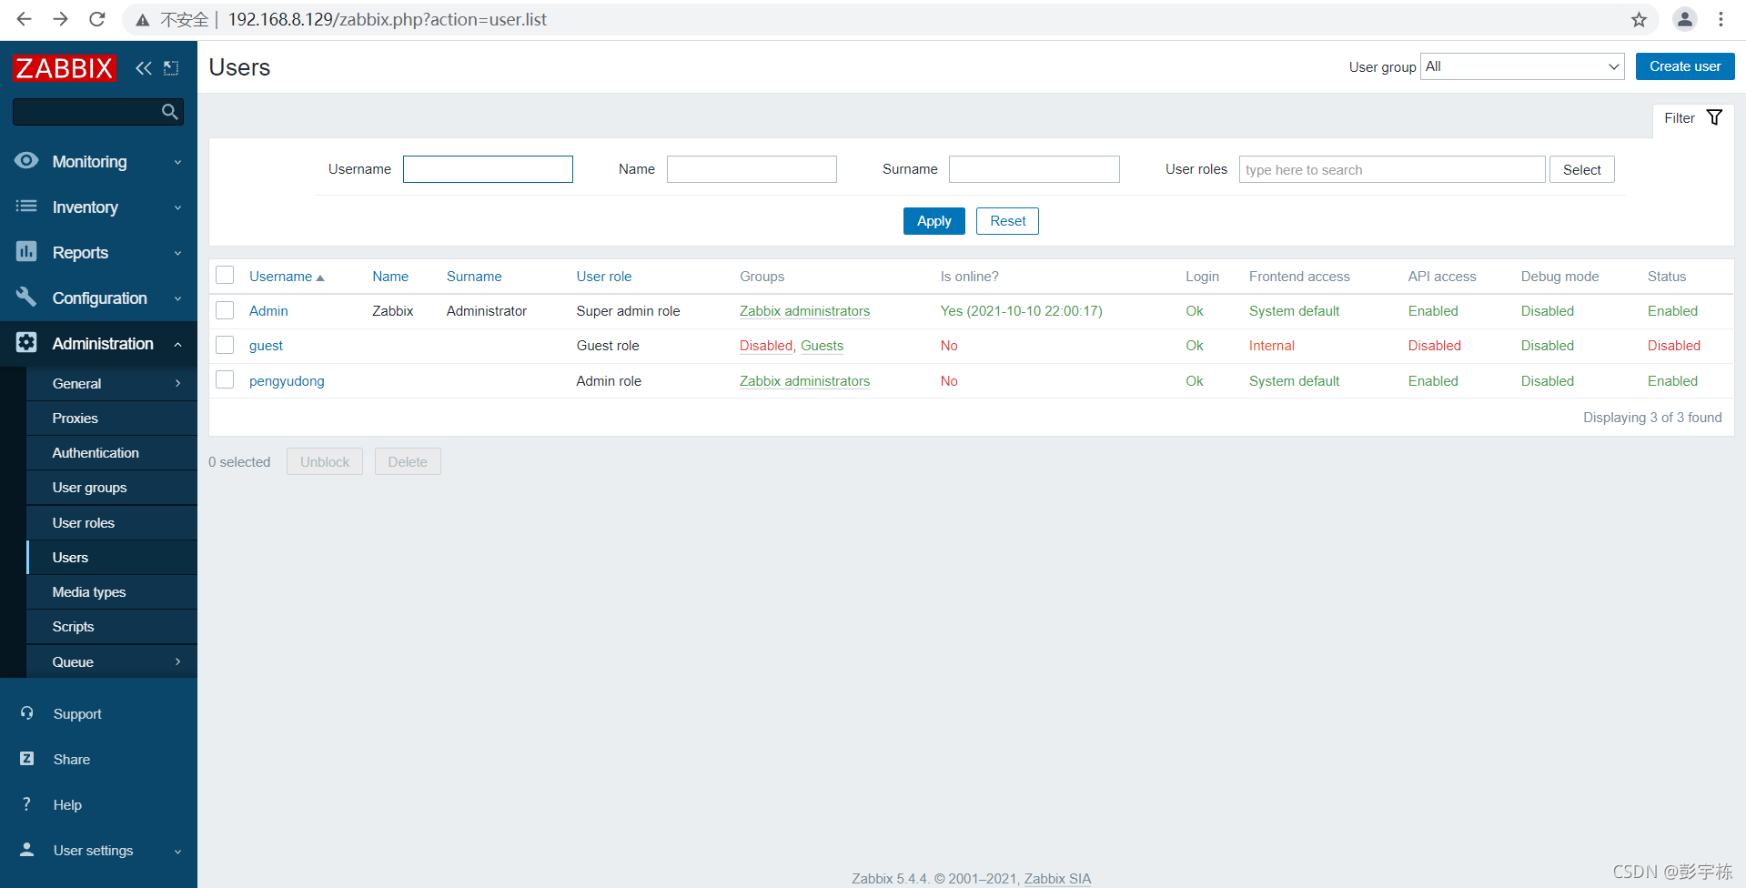Open the User roles menu item

coord(112,522)
